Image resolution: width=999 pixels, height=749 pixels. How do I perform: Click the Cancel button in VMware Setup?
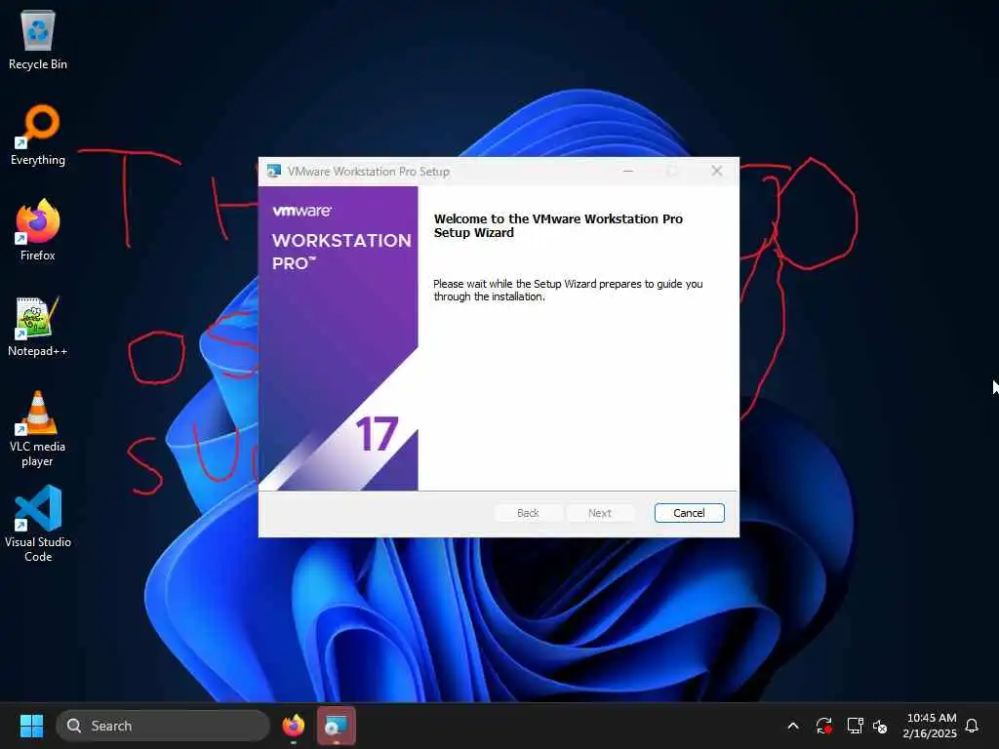(x=689, y=513)
